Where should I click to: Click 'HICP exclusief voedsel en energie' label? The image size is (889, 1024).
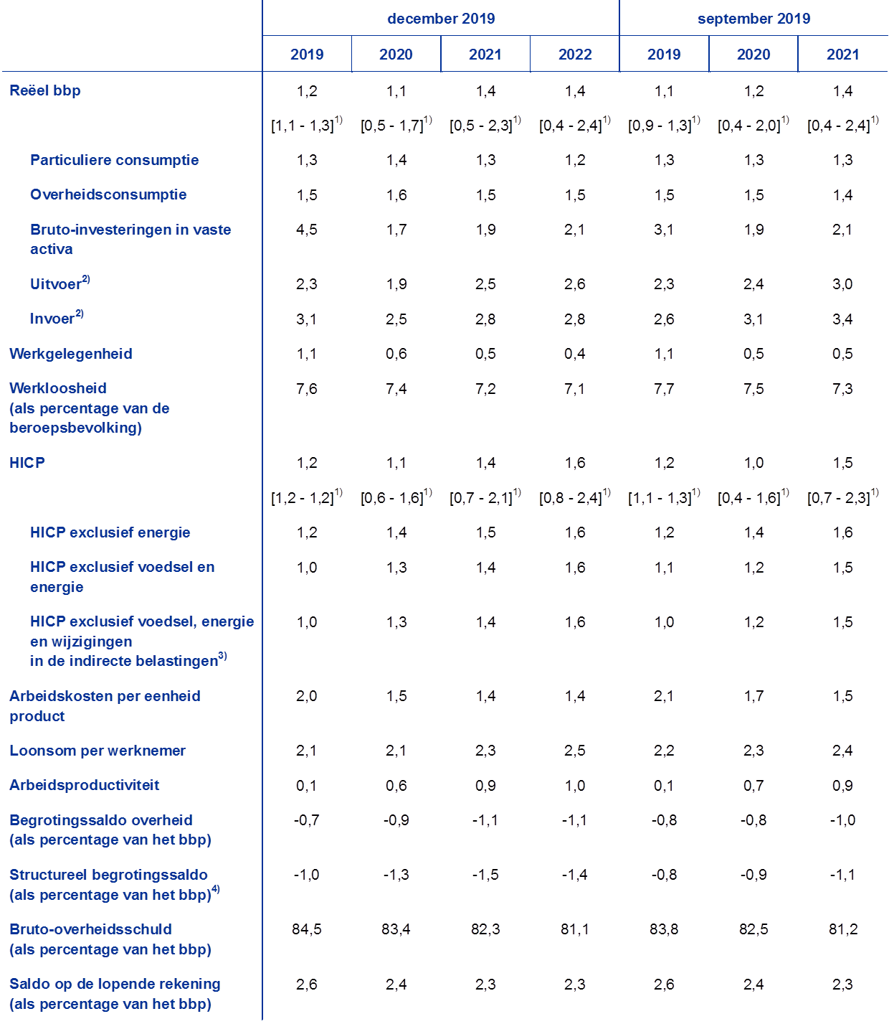coord(123,577)
